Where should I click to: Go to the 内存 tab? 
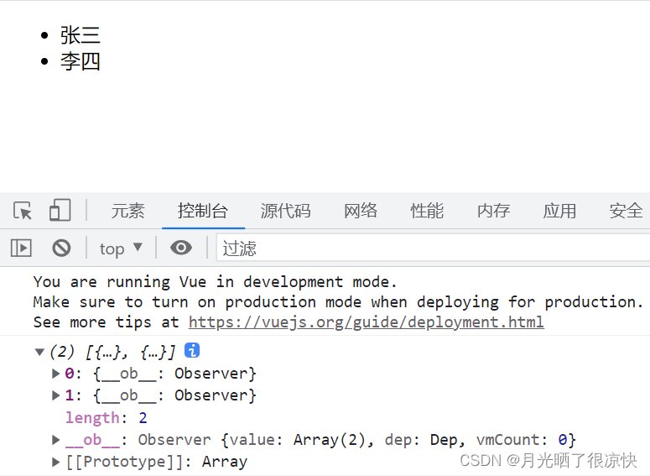click(493, 211)
